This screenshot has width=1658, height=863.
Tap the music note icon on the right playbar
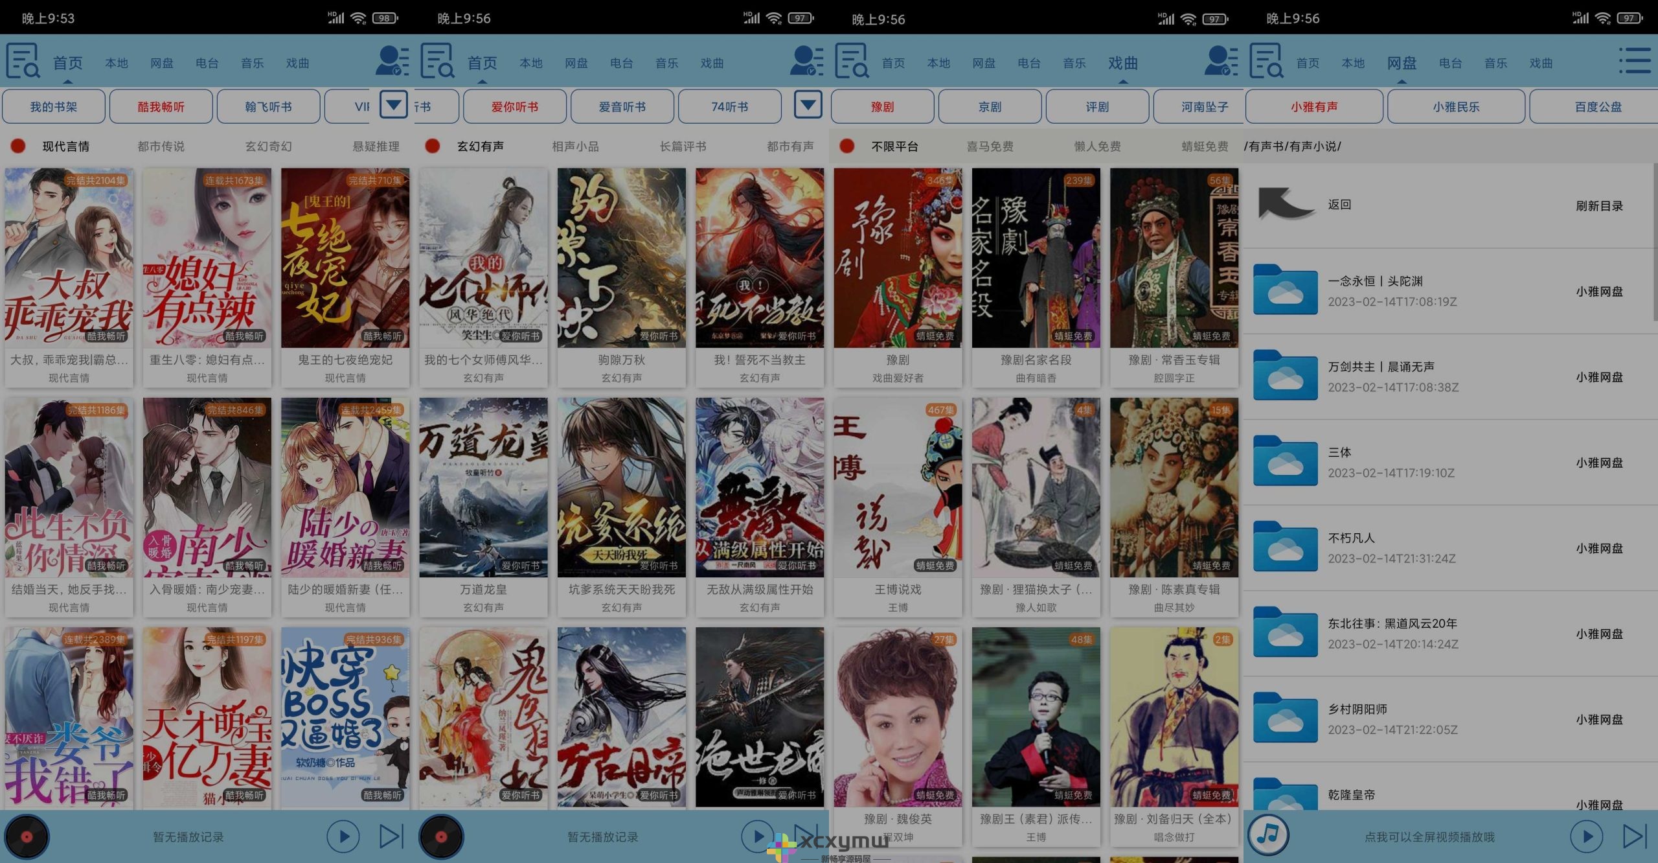[1268, 836]
